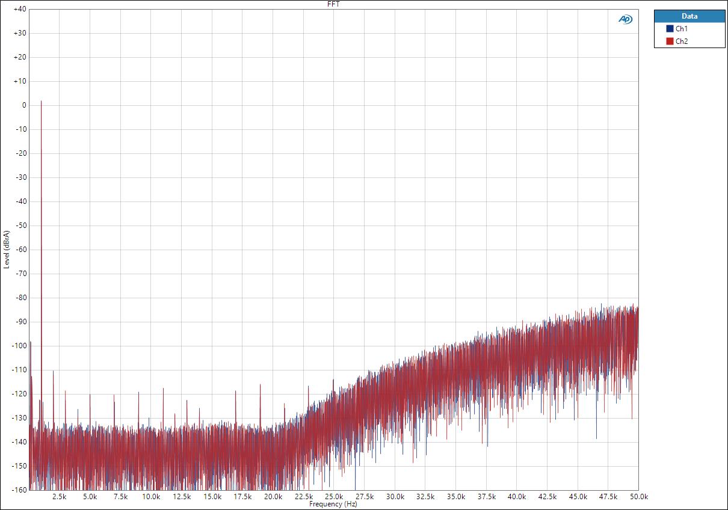728x510 pixels.
Task: Click the Frequency (Hz) axis label
Action: click(333, 504)
